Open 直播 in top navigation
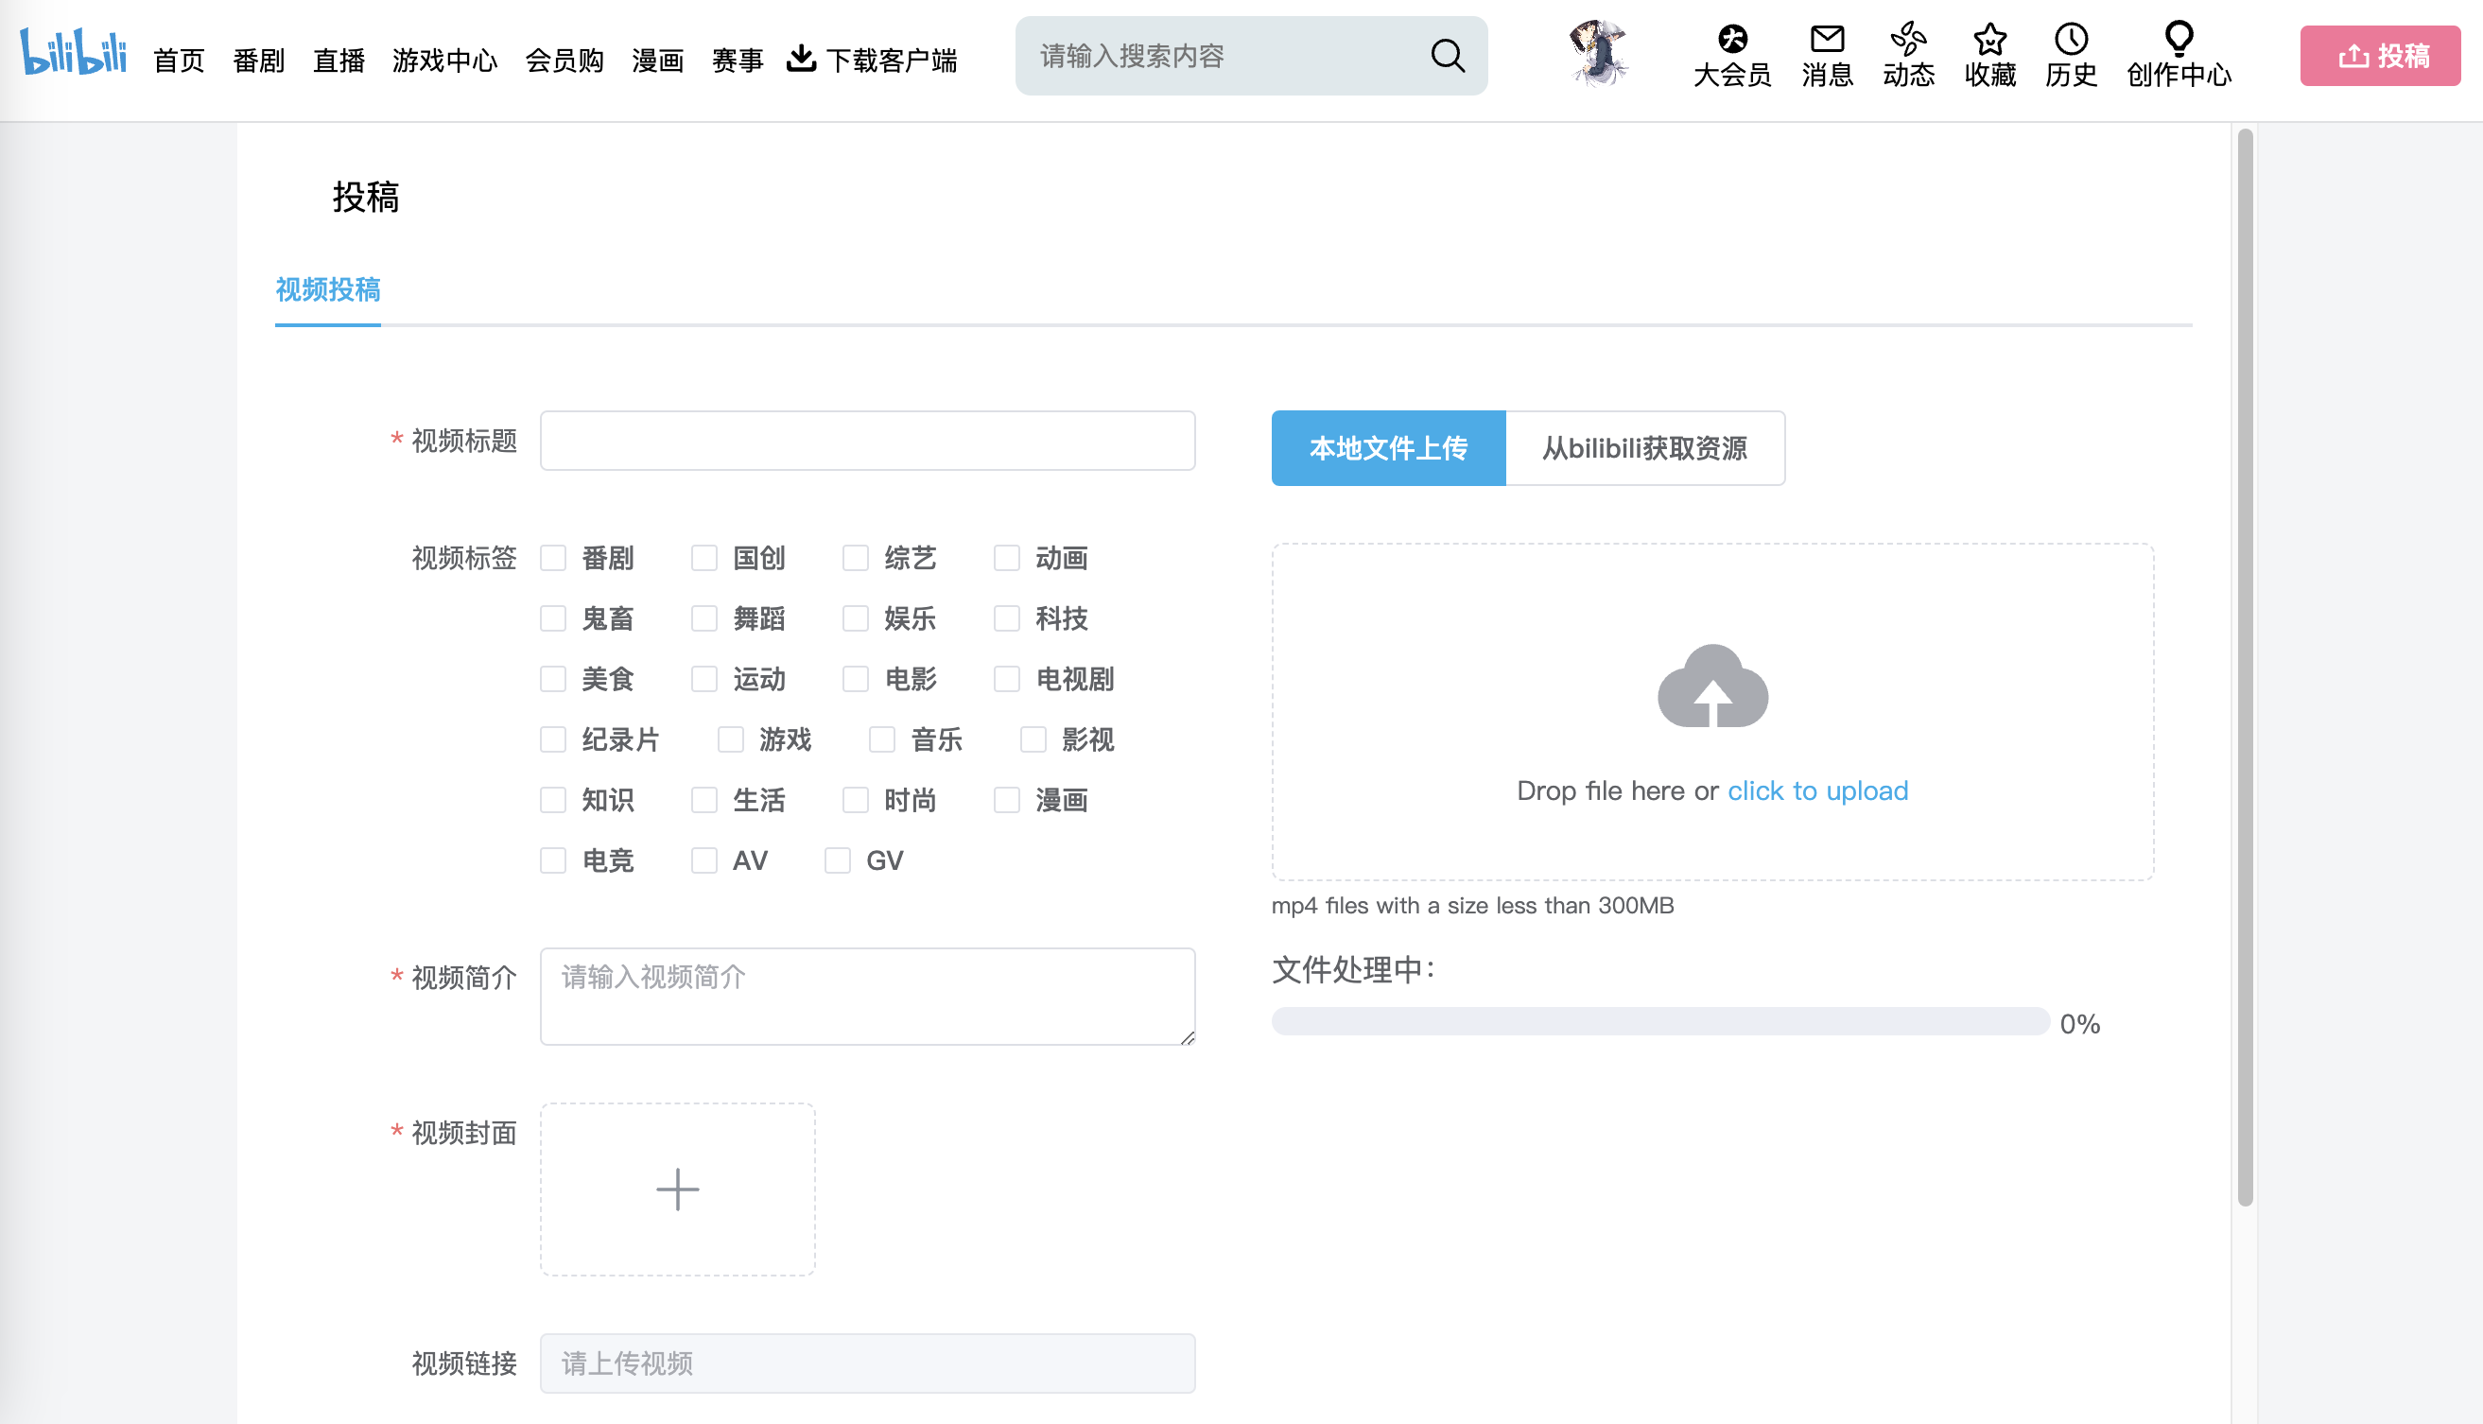Screen dimensions: 2483x1424 point(339,61)
